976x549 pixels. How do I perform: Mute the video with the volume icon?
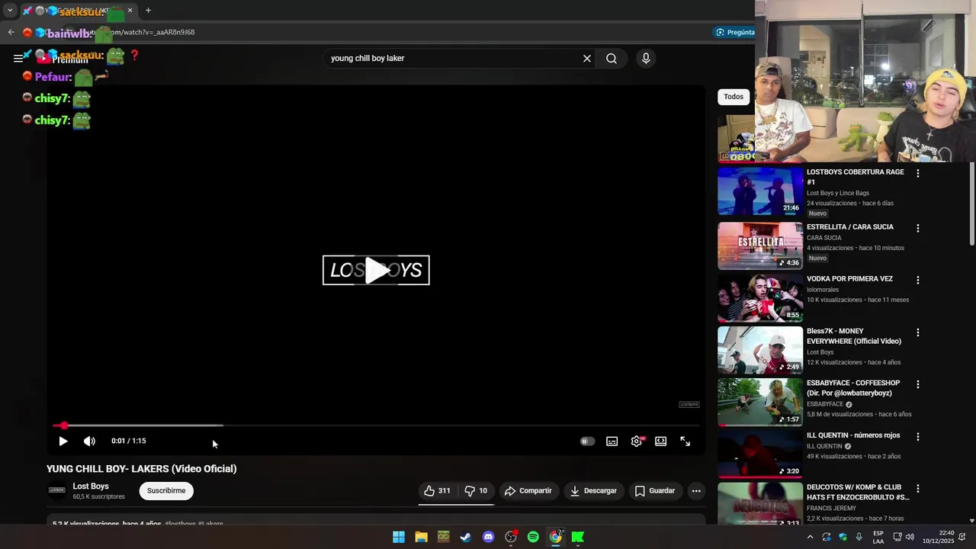[x=89, y=441]
